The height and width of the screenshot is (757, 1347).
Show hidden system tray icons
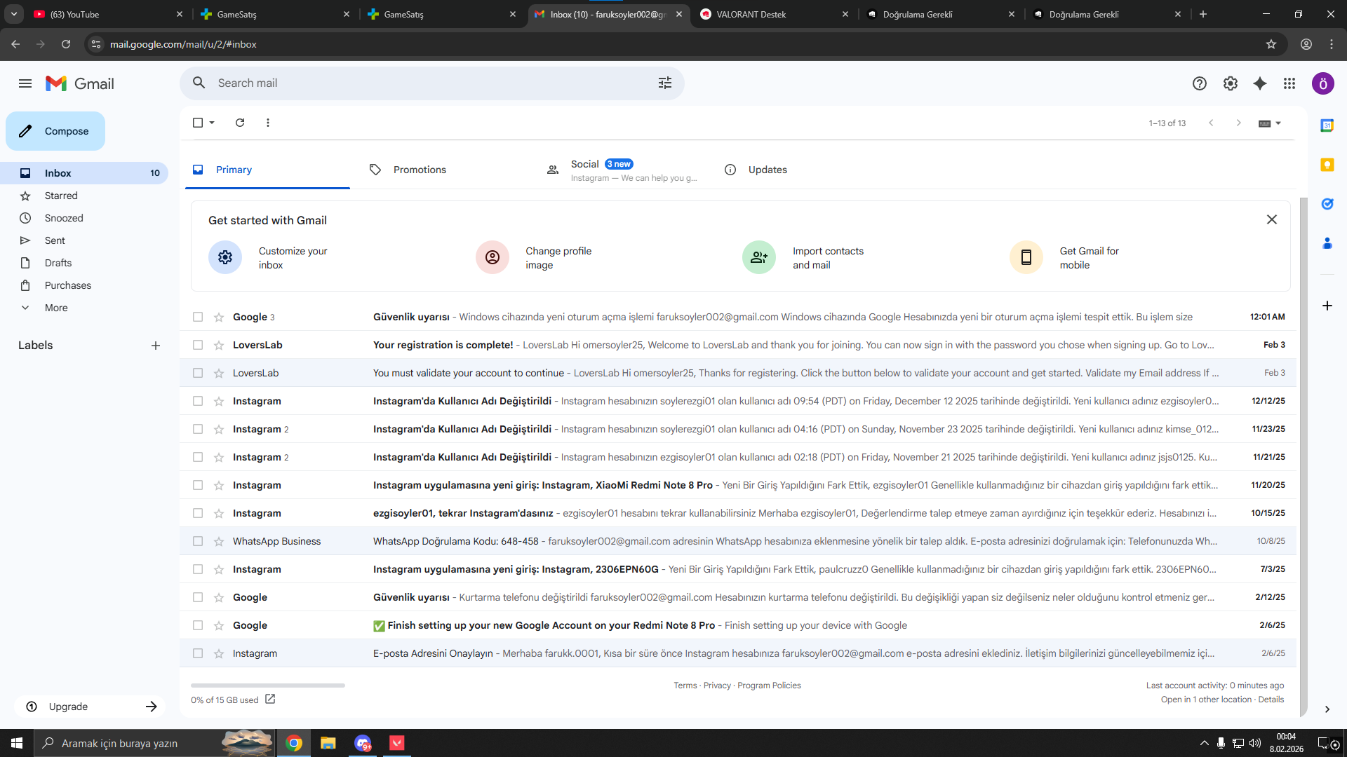(x=1205, y=743)
